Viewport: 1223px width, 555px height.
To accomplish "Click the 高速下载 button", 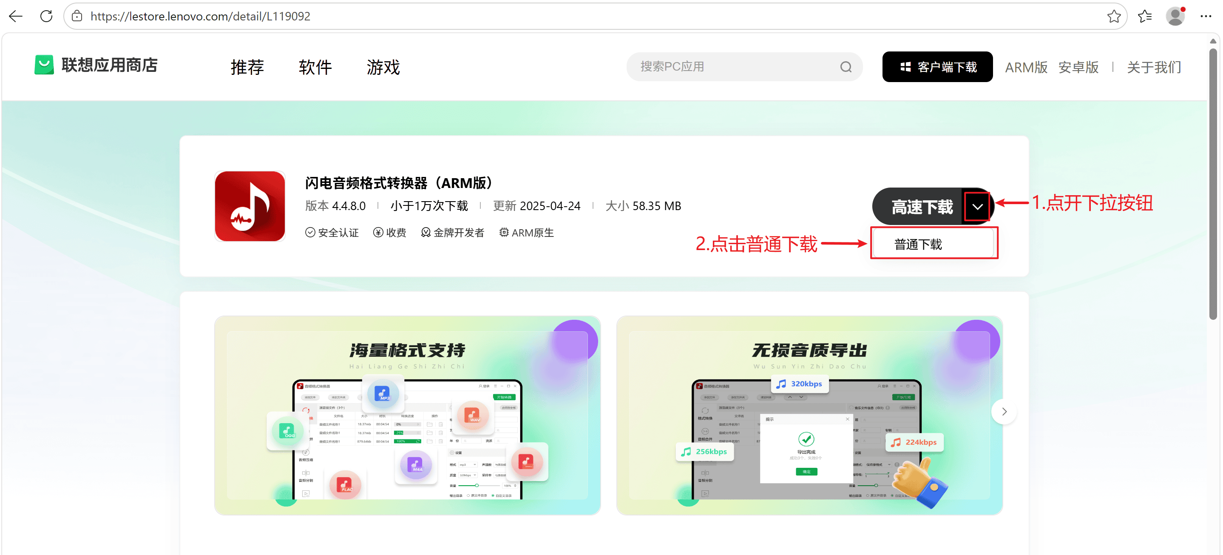I will coord(918,207).
